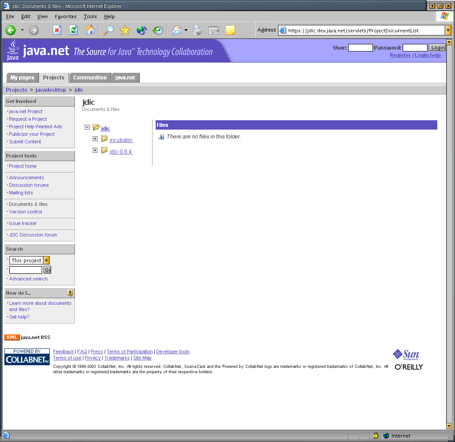Click the incubator folder link

122,140
